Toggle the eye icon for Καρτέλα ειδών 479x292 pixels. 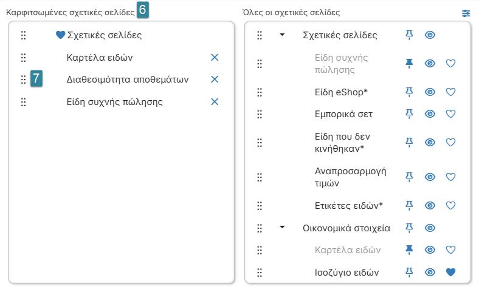point(430,250)
